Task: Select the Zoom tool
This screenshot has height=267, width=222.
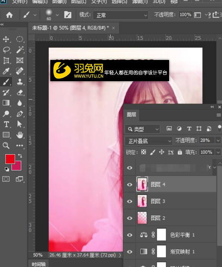Action: (6, 146)
